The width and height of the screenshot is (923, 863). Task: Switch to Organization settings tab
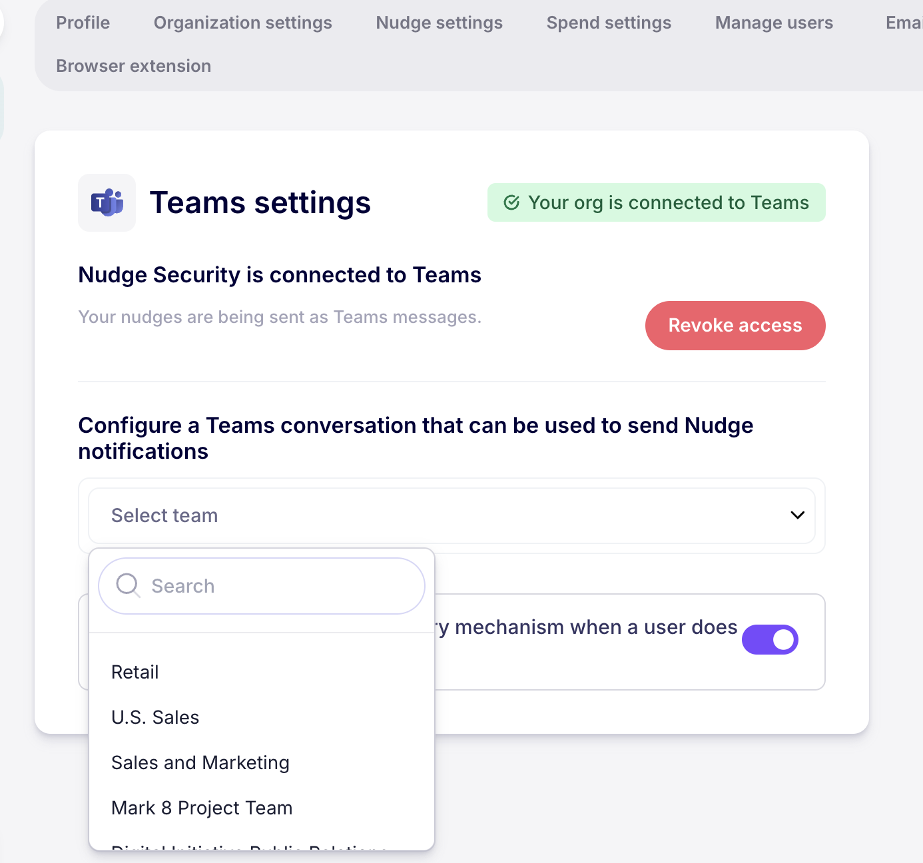click(x=242, y=23)
